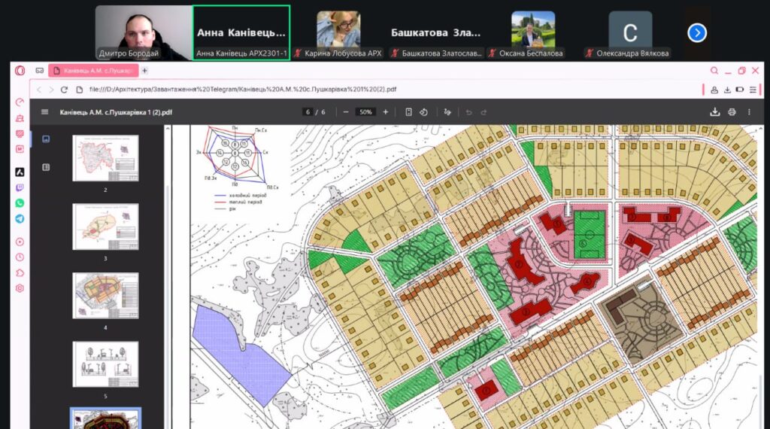The height and width of the screenshot is (429, 770).
Task: Zoom out with the minus button
Action: point(345,112)
